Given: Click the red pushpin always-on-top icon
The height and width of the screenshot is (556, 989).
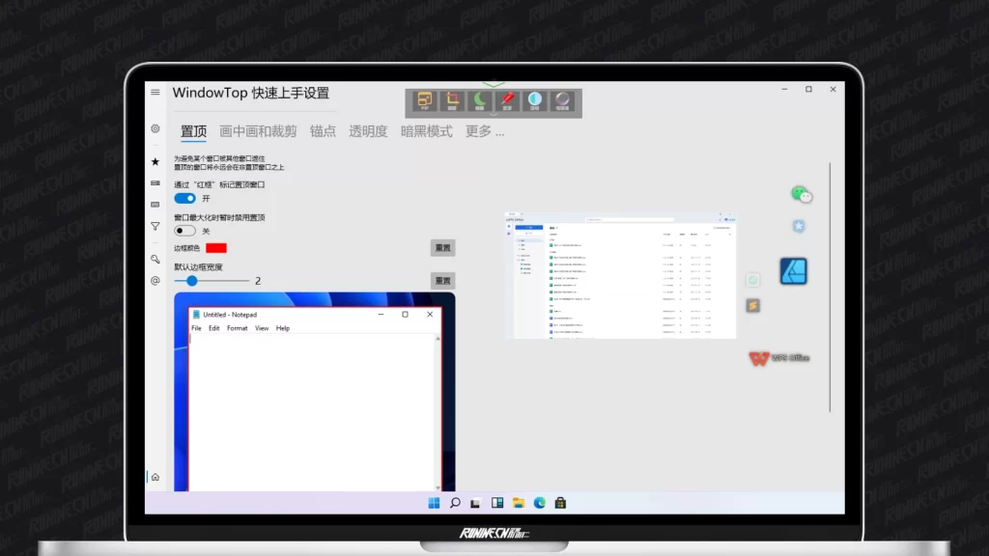Looking at the screenshot, I should coord(507,101).
